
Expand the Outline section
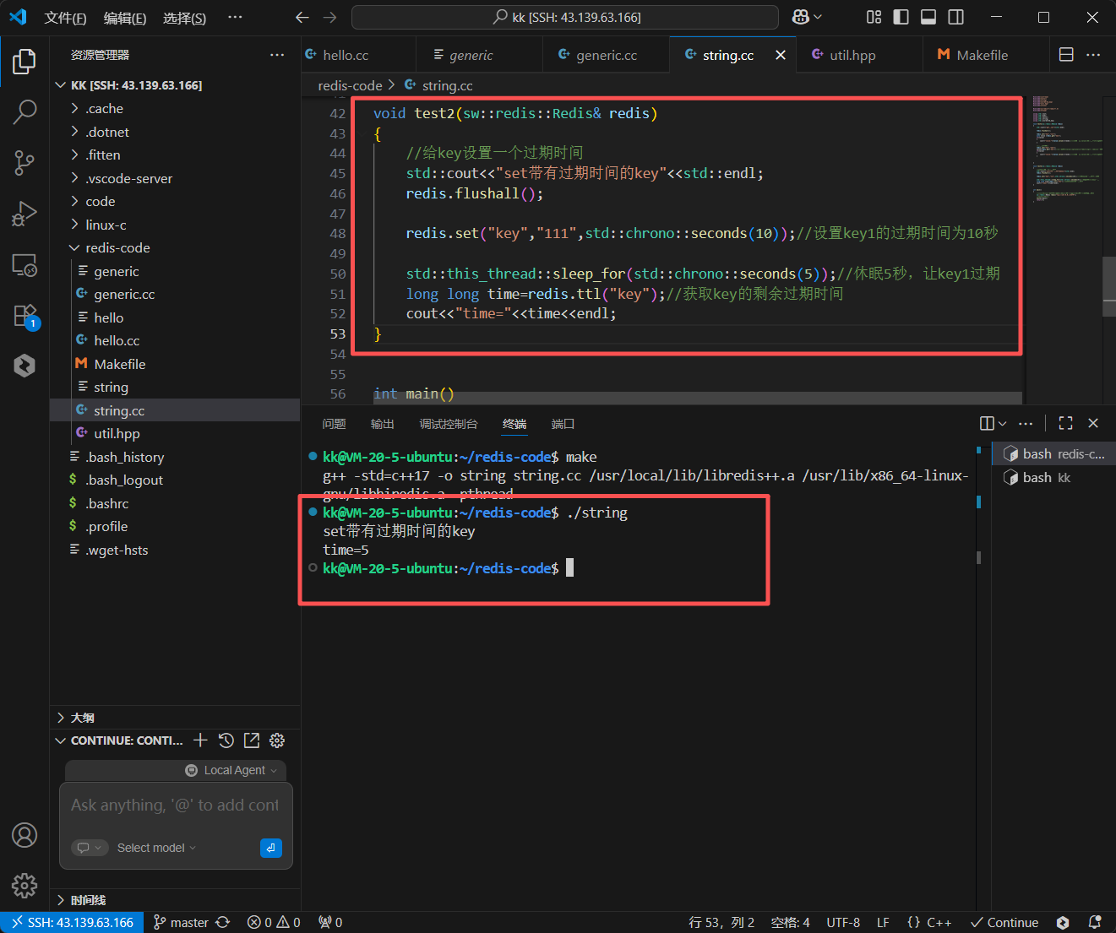point(175,718)
